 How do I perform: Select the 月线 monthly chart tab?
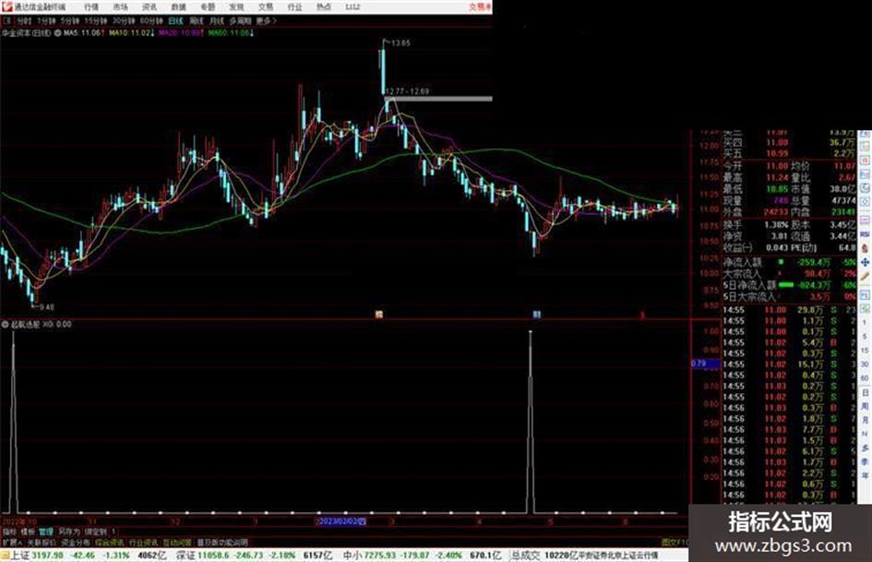click(216, 20)
